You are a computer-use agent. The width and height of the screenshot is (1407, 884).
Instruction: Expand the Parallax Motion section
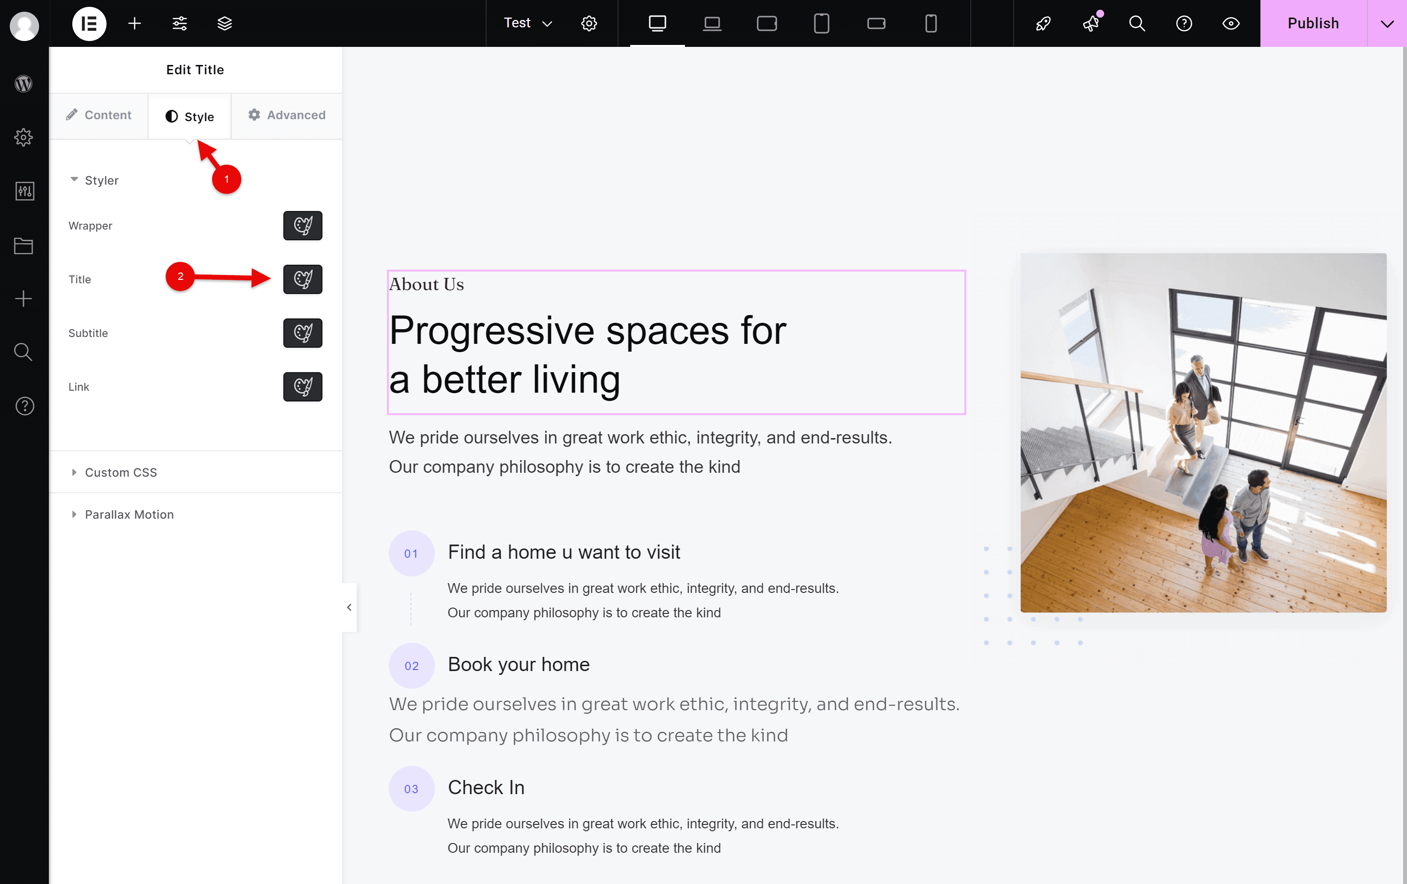[128, 514]
